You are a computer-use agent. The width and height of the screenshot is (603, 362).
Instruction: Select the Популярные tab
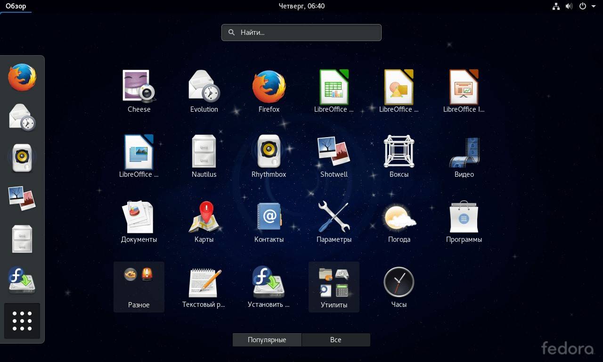click(x=267, y=339)
